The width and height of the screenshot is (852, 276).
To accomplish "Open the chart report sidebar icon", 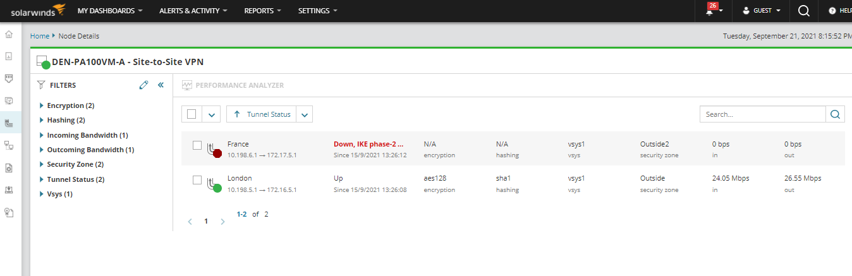I will 9,56.
